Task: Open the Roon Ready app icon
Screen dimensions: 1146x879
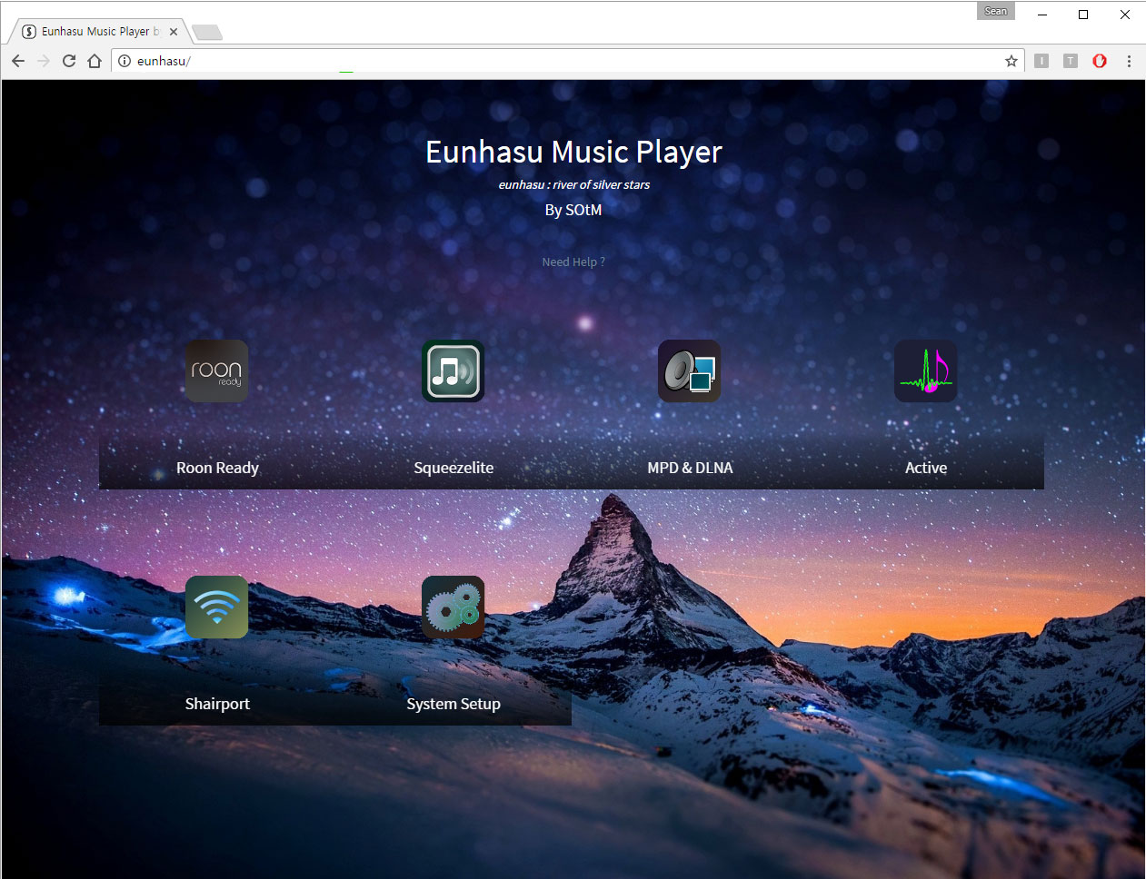Action: tap(216, 371)
